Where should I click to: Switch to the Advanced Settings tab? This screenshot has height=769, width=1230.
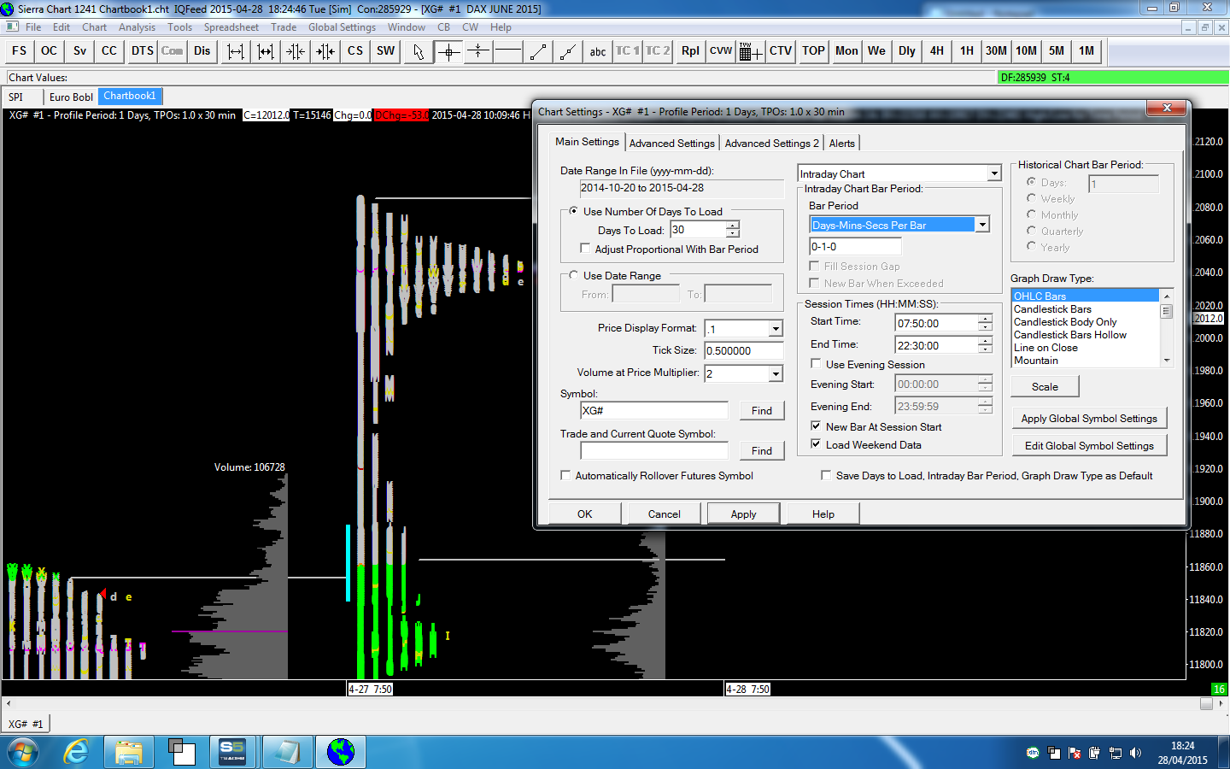[x=671, y=144]
